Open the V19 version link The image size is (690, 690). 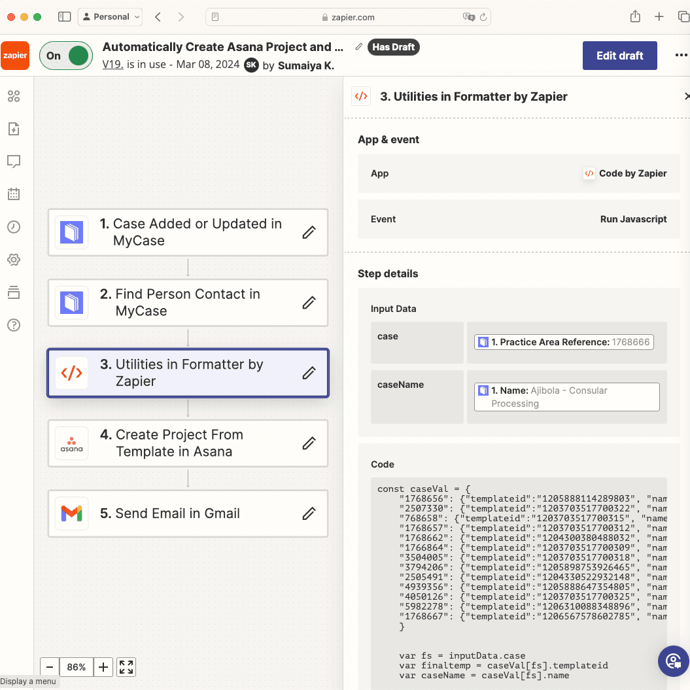click(x=113, y=65)
